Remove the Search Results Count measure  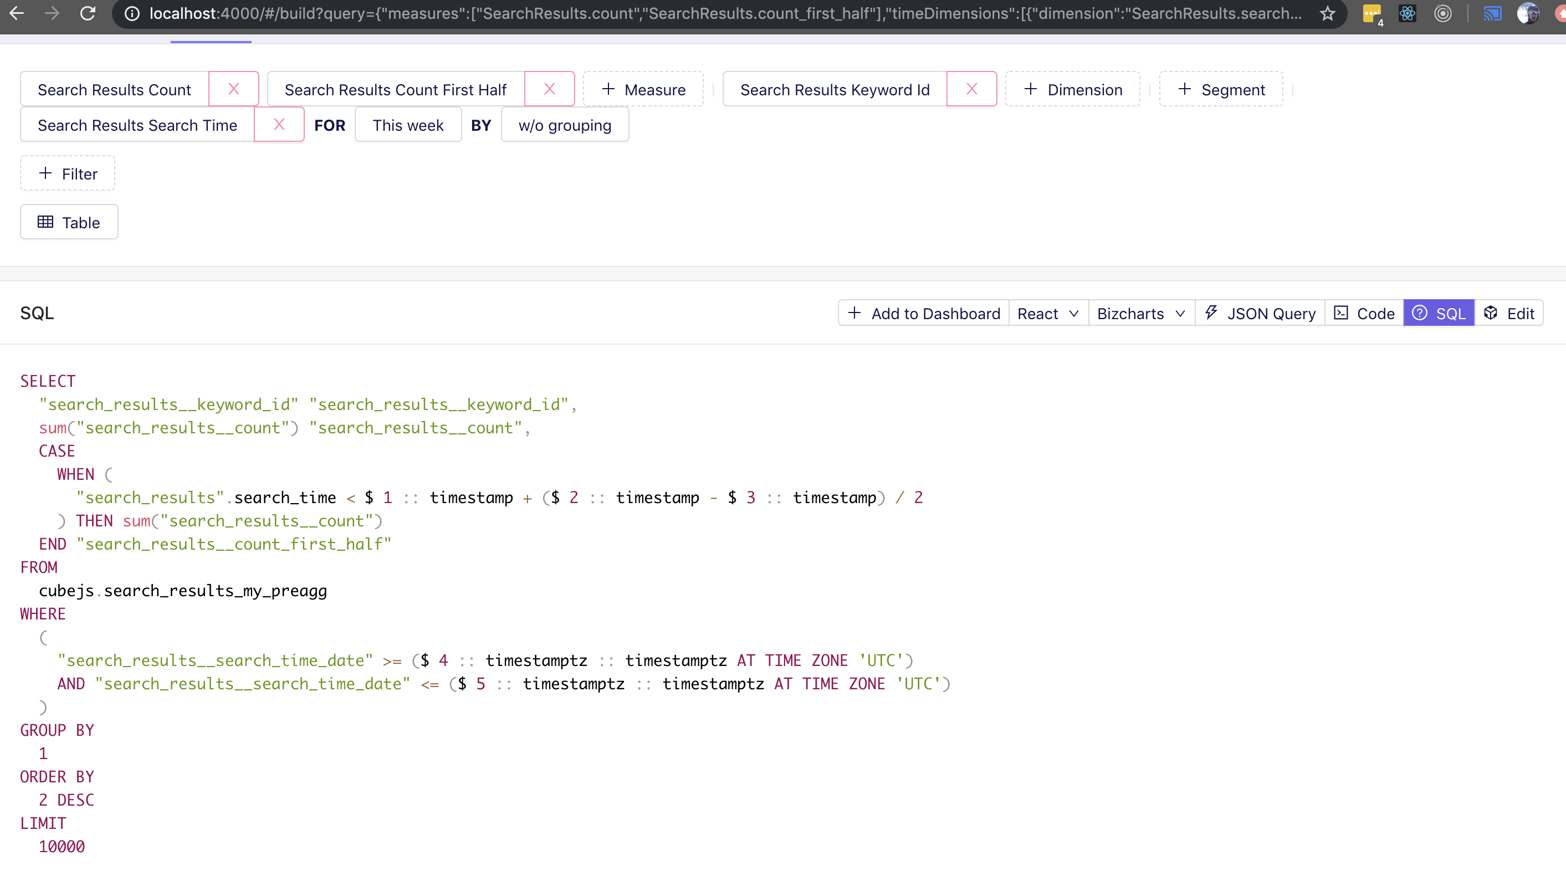point(233,89)
